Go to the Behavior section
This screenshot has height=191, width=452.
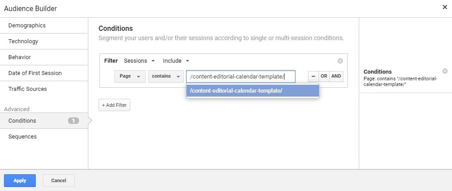point(20,57)
